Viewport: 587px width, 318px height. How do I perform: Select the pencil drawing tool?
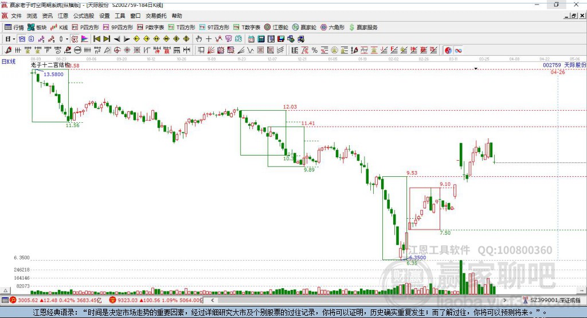tap(8, 51)
